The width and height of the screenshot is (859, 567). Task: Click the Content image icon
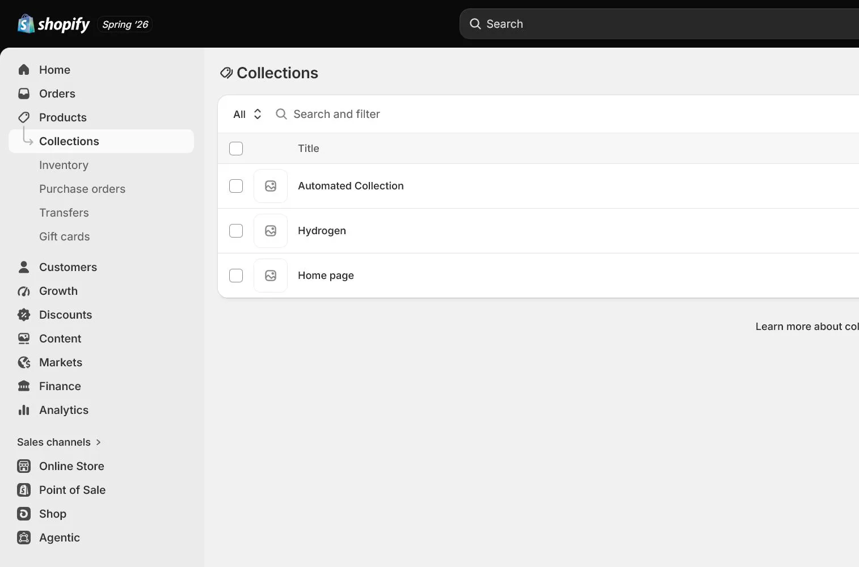pos(24,338)
